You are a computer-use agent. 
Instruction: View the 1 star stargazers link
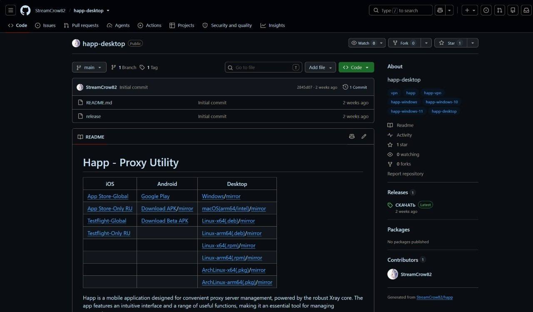(x=402, y=145)
